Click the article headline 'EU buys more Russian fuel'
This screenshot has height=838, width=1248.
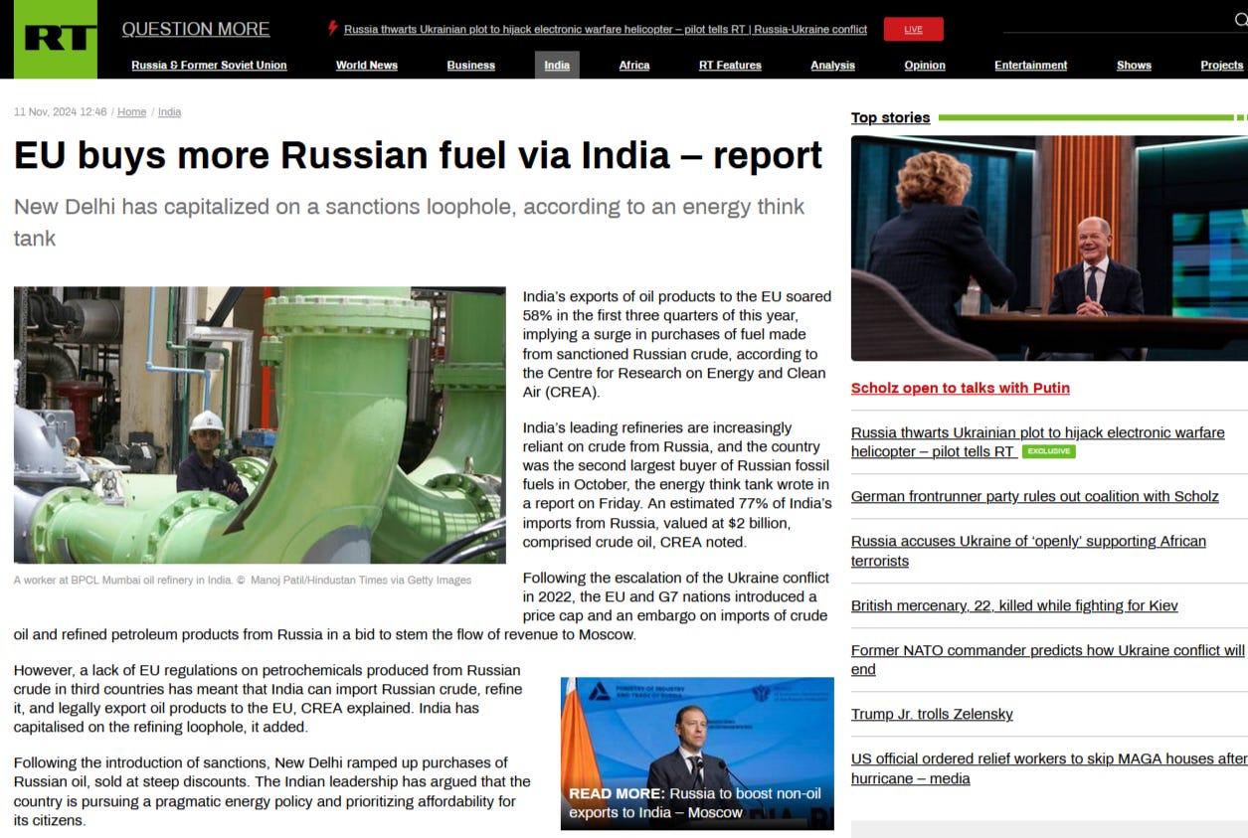tap(418, 156)
